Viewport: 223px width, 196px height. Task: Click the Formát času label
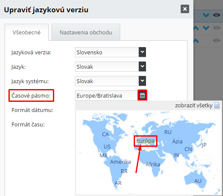(x=28, y=124)
